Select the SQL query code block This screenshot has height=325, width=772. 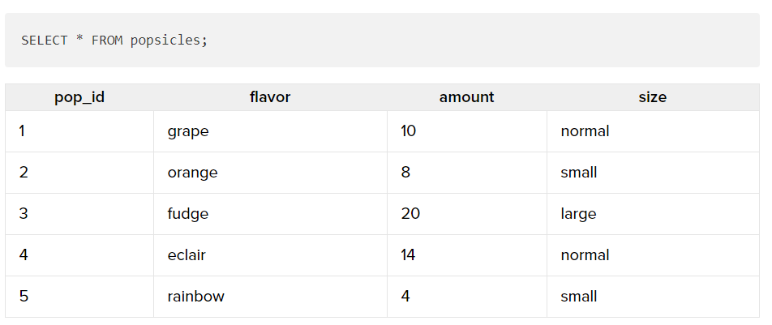pyautogui.click(x=382, y=40)
